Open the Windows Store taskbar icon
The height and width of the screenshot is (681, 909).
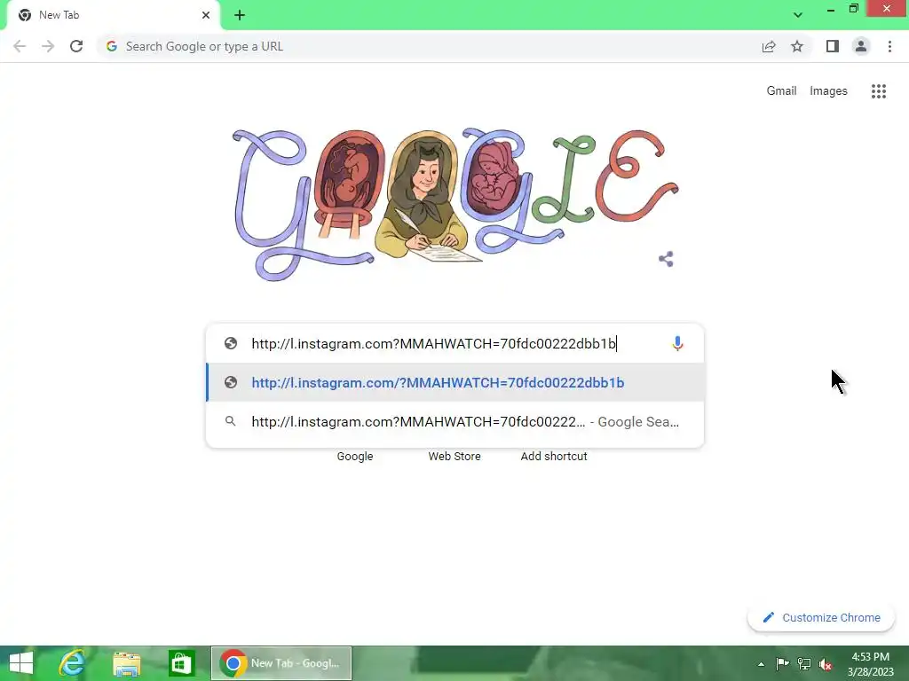point(181,663)
